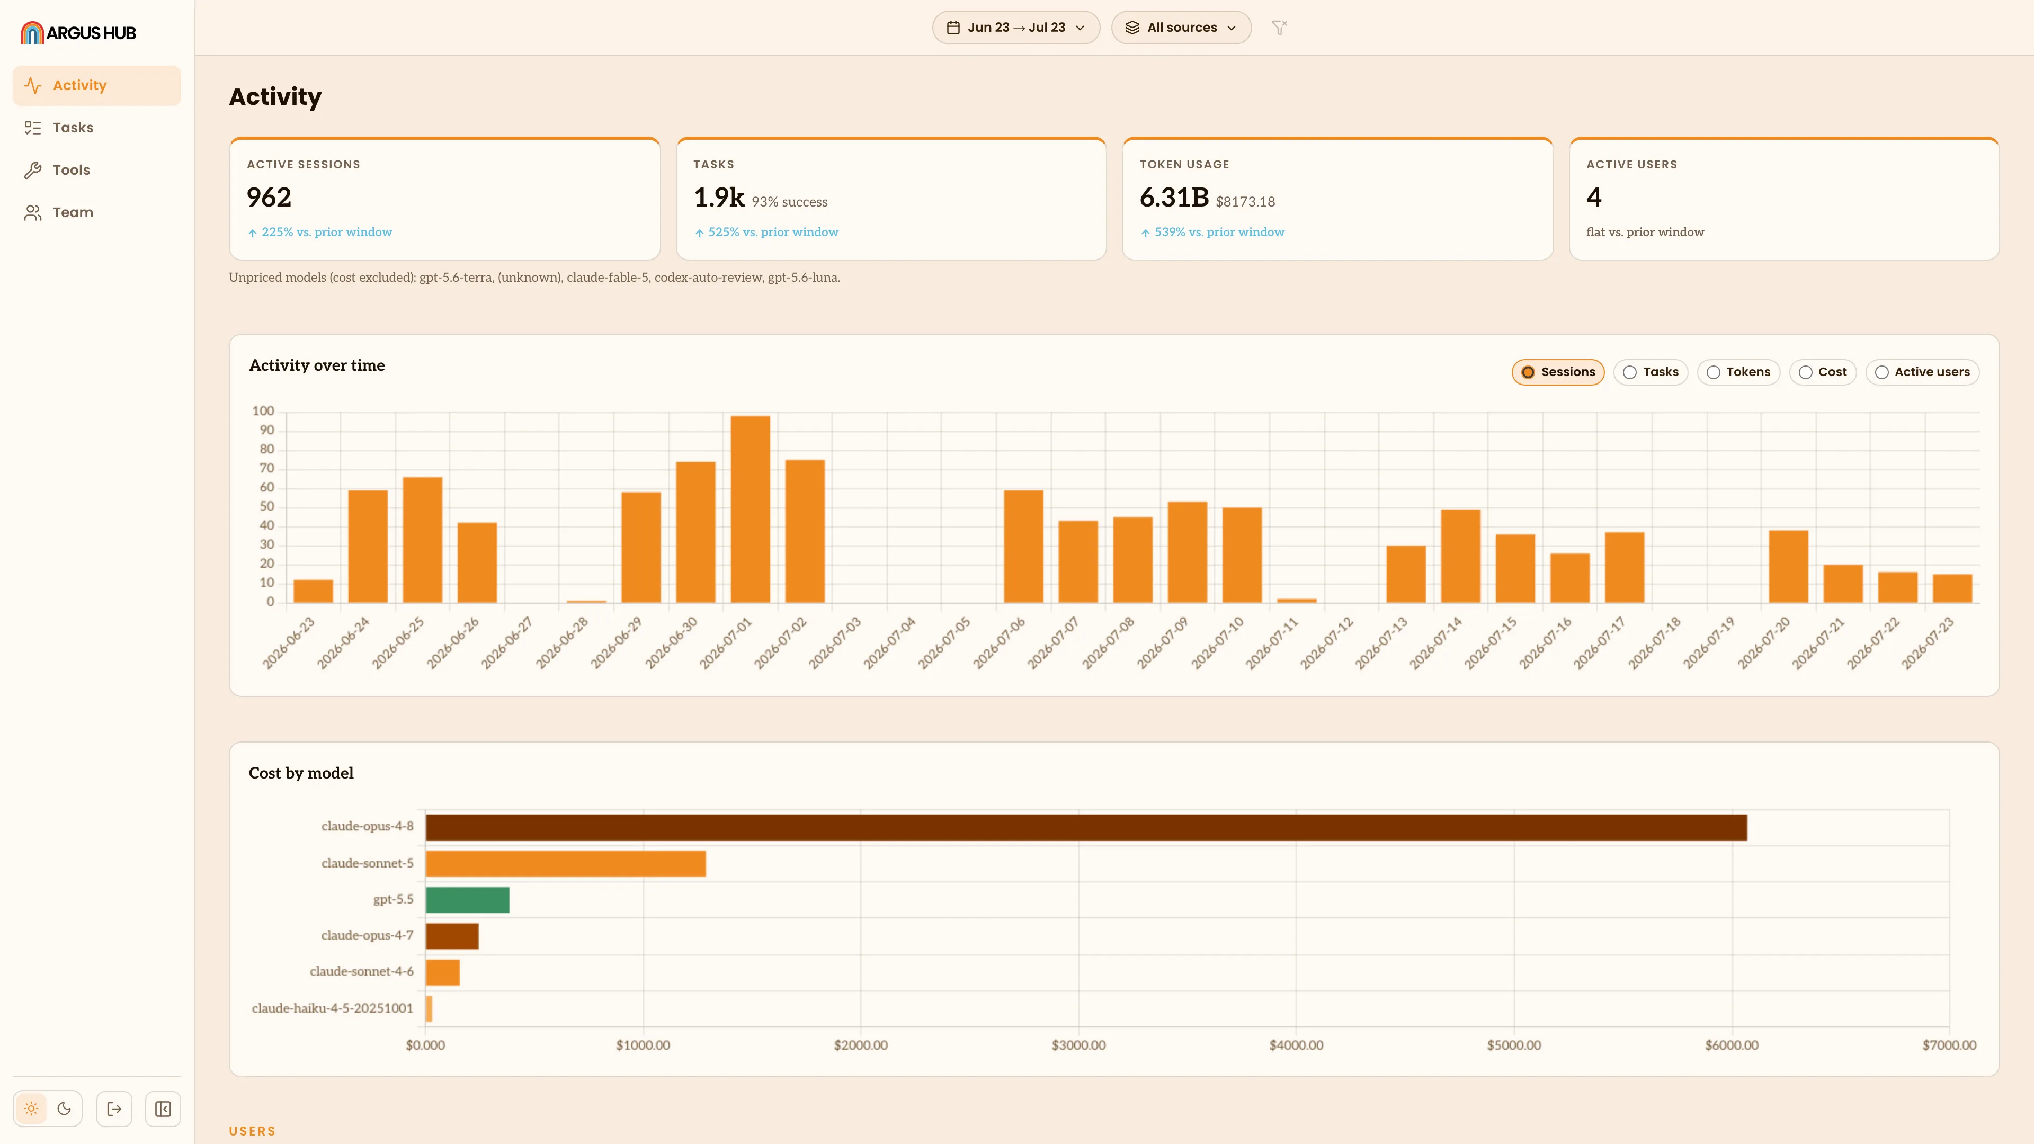Viewport: 2034px width, 1144px height.
Task: Click the 'Cost by model' heading
Action: point(301,774)
